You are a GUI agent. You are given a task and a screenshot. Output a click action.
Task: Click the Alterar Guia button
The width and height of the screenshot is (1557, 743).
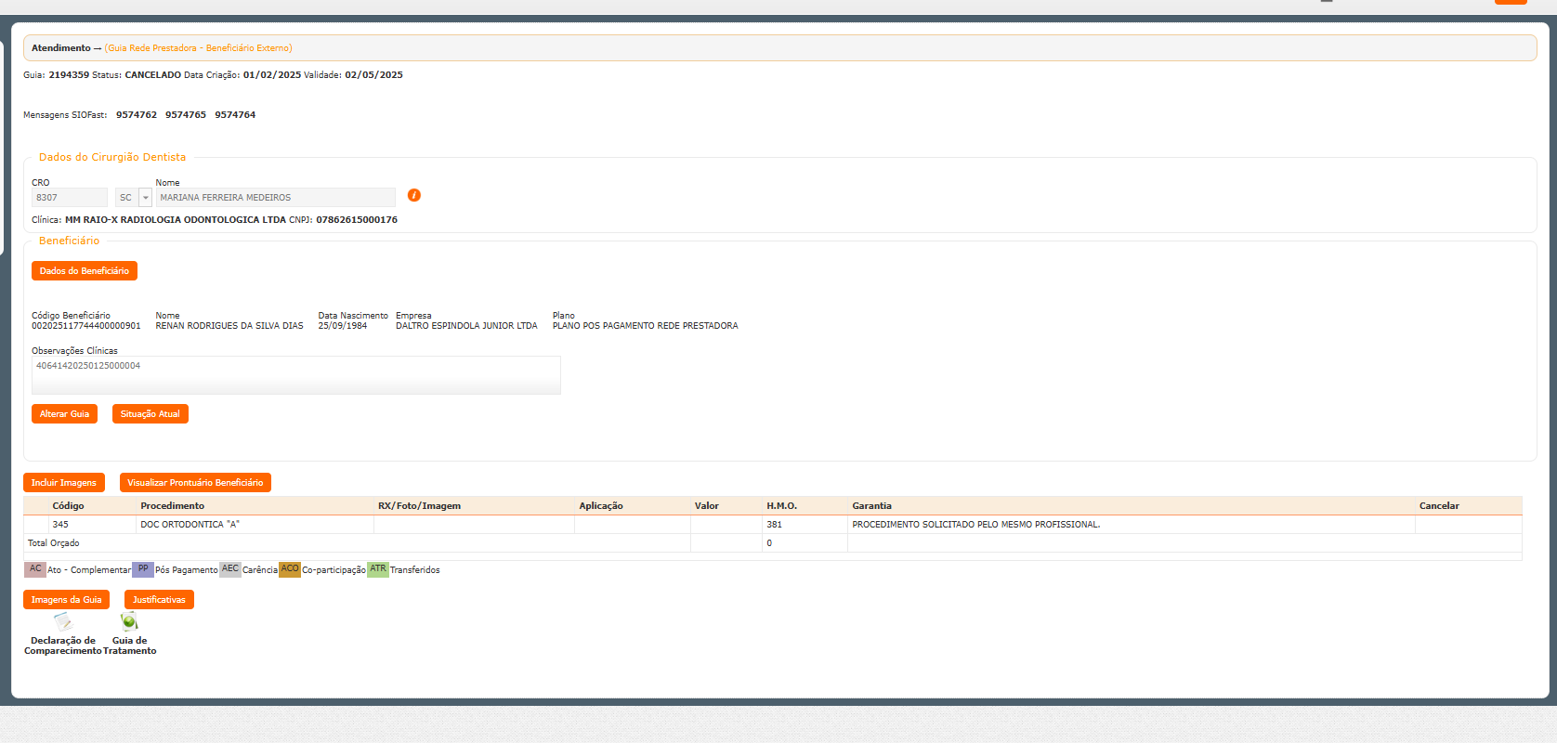pos(65,414)
